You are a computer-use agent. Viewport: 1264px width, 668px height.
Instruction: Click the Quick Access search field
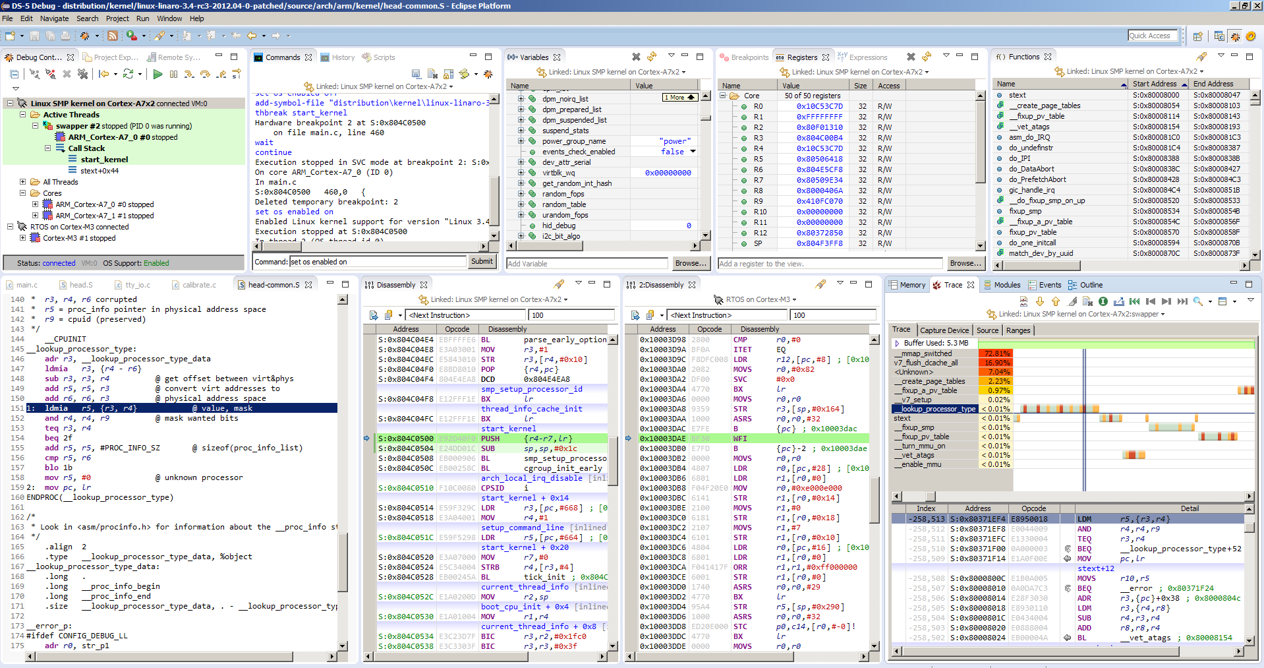point(1152,36)
